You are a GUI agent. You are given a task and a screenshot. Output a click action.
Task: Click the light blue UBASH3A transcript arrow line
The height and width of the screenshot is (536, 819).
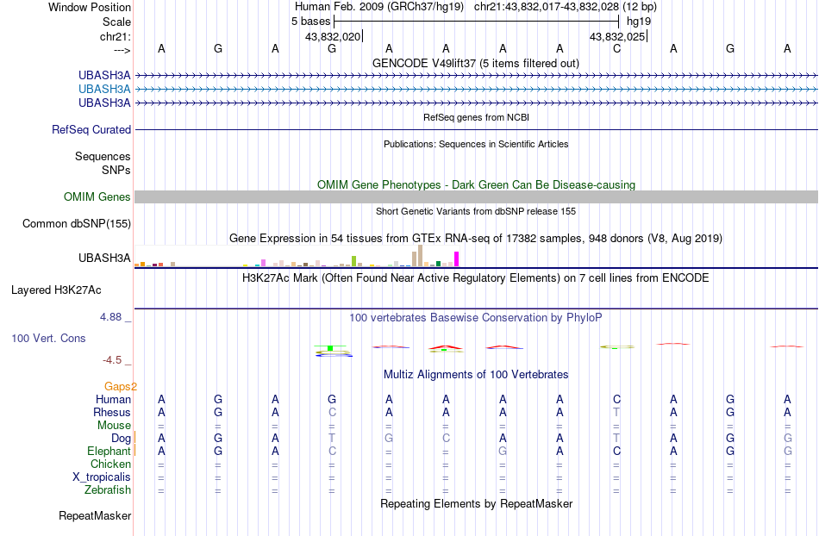point(476,90)
